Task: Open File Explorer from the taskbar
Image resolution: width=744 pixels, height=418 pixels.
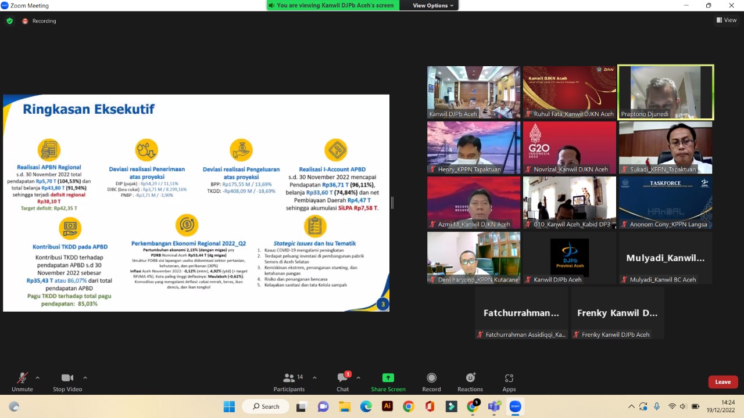Action: 345,406
